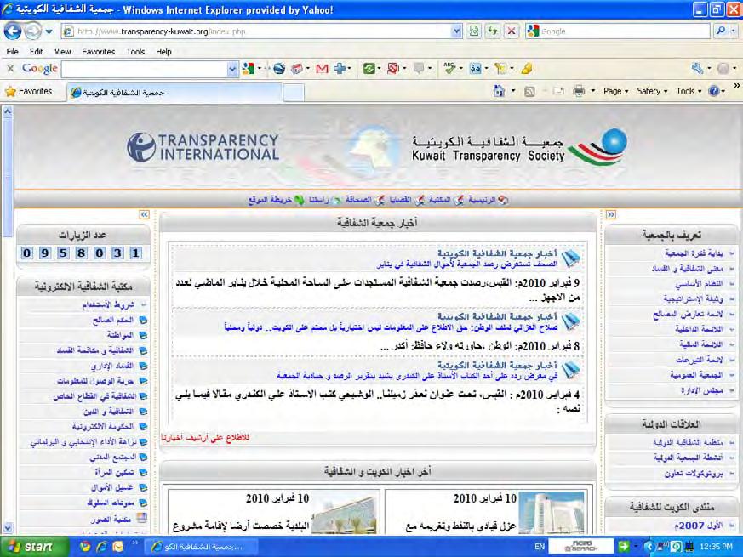Screen dimensions: 743x557
Task: Click the scroll down arrow on the page scrollbar
Action: [7, 527]
